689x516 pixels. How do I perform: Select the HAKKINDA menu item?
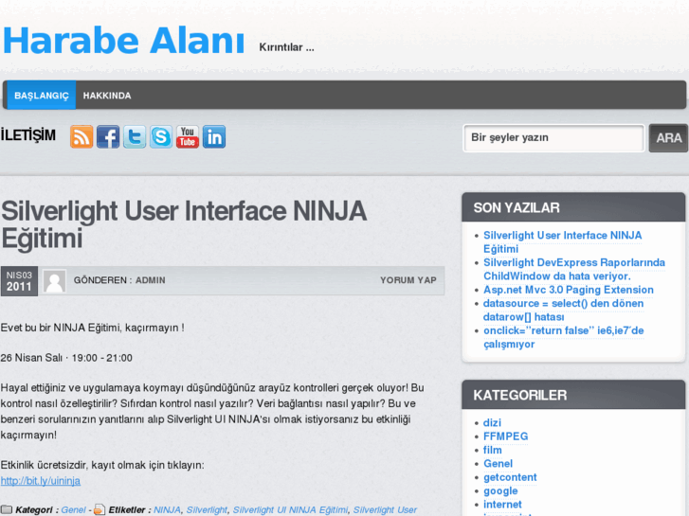coord(107,96)
